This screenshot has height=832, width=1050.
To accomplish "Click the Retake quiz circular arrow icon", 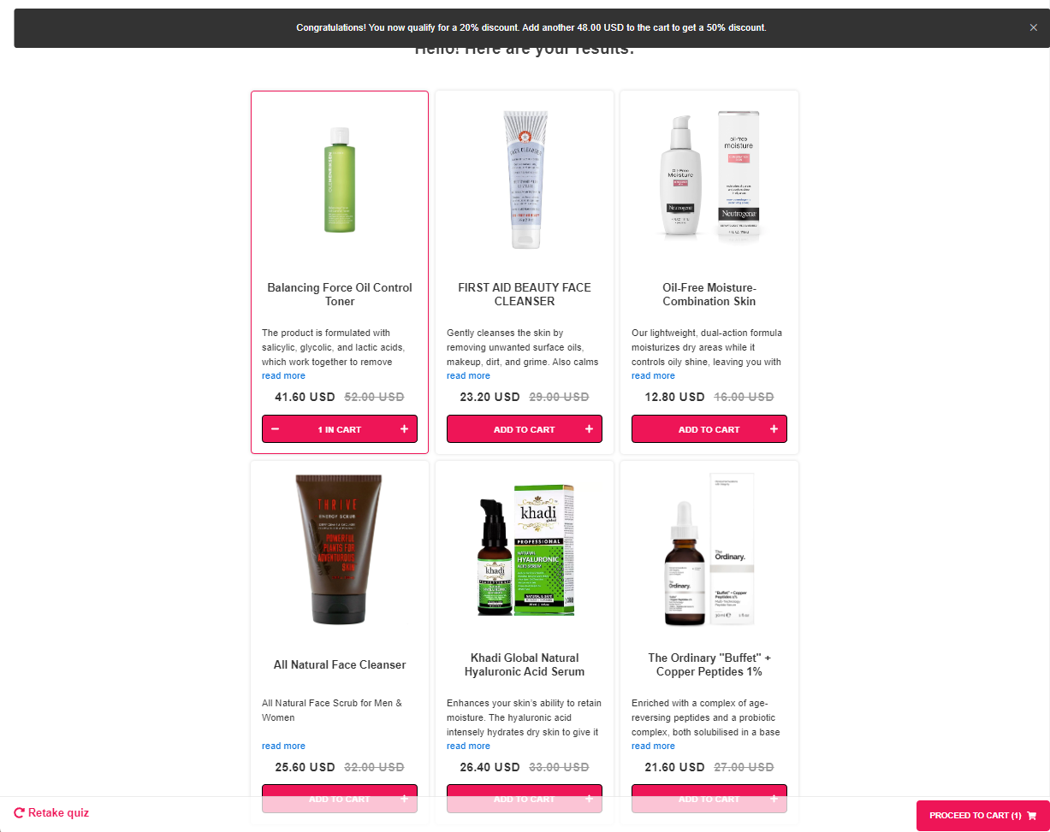I will pos(20,813).
